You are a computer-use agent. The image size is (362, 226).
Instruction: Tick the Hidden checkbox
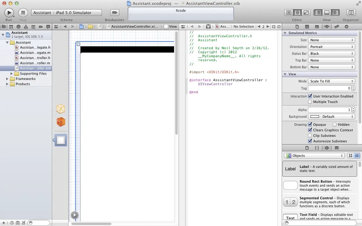coord(334,125)
